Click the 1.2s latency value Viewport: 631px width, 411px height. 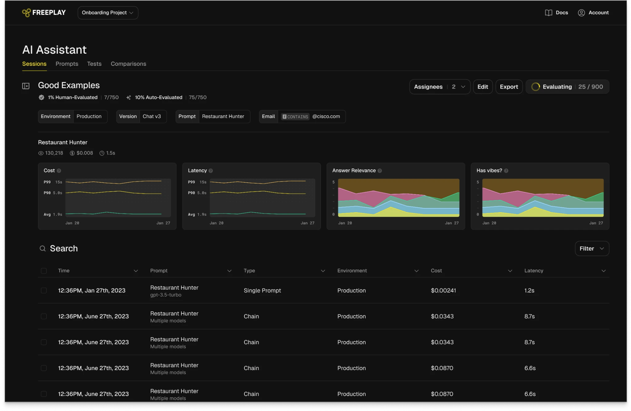529,291
